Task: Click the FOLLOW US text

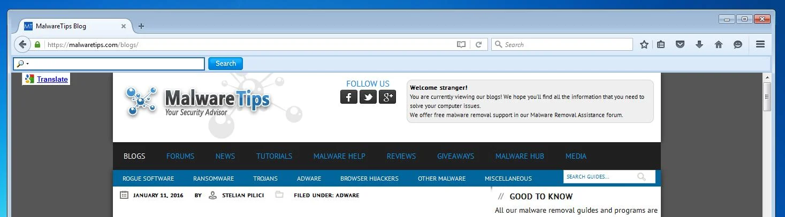Action: click(368, 84)
